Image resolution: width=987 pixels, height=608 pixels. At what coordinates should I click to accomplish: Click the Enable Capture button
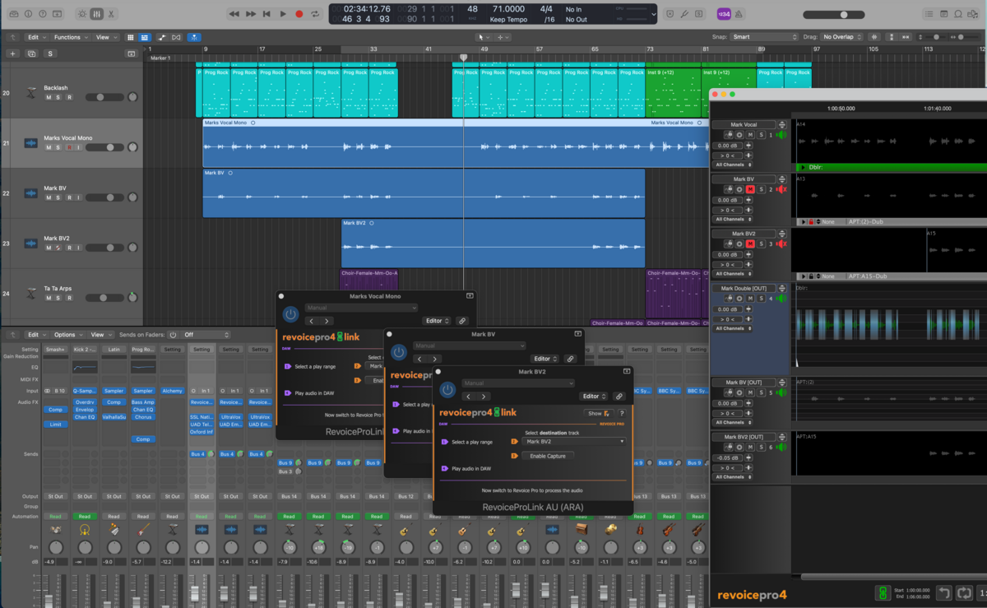[548, 456]
